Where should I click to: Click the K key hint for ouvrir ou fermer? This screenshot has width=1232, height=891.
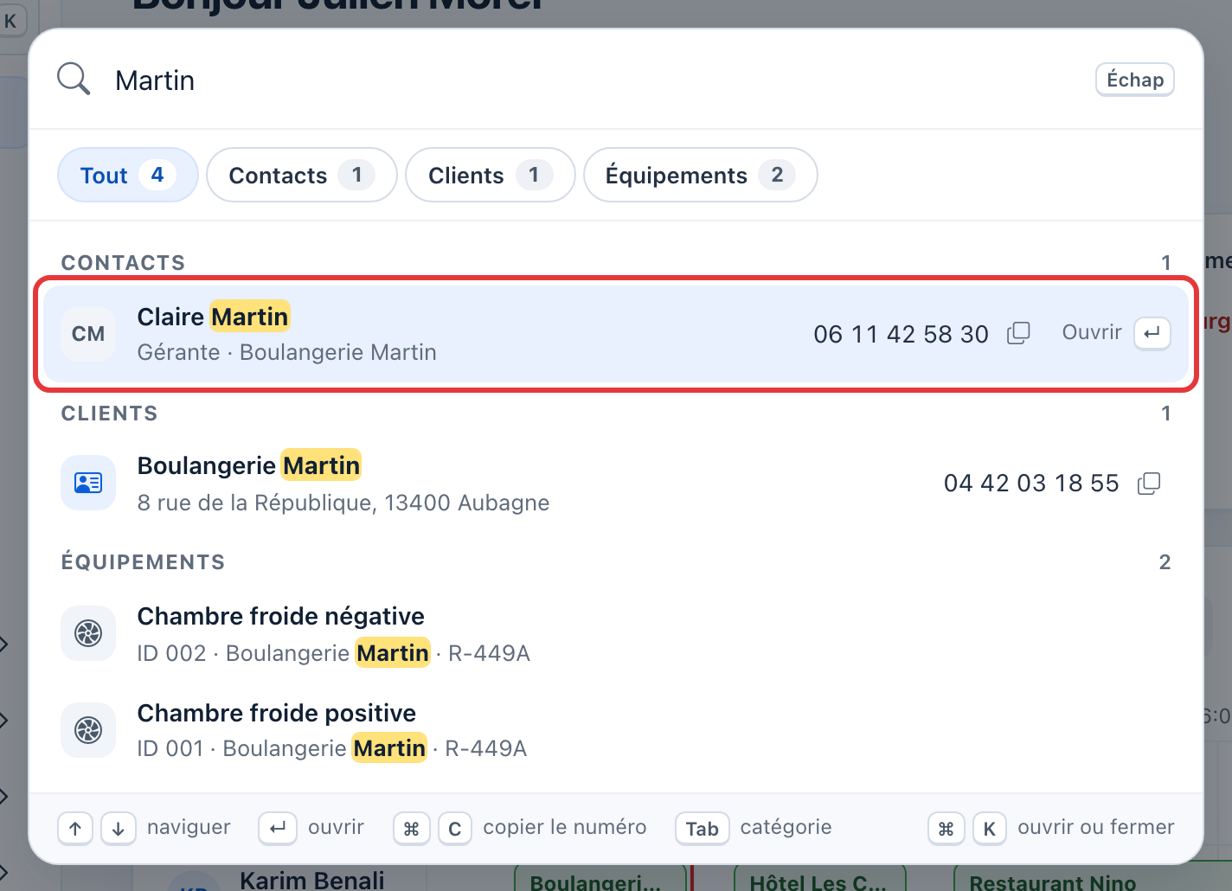point(990,829)
